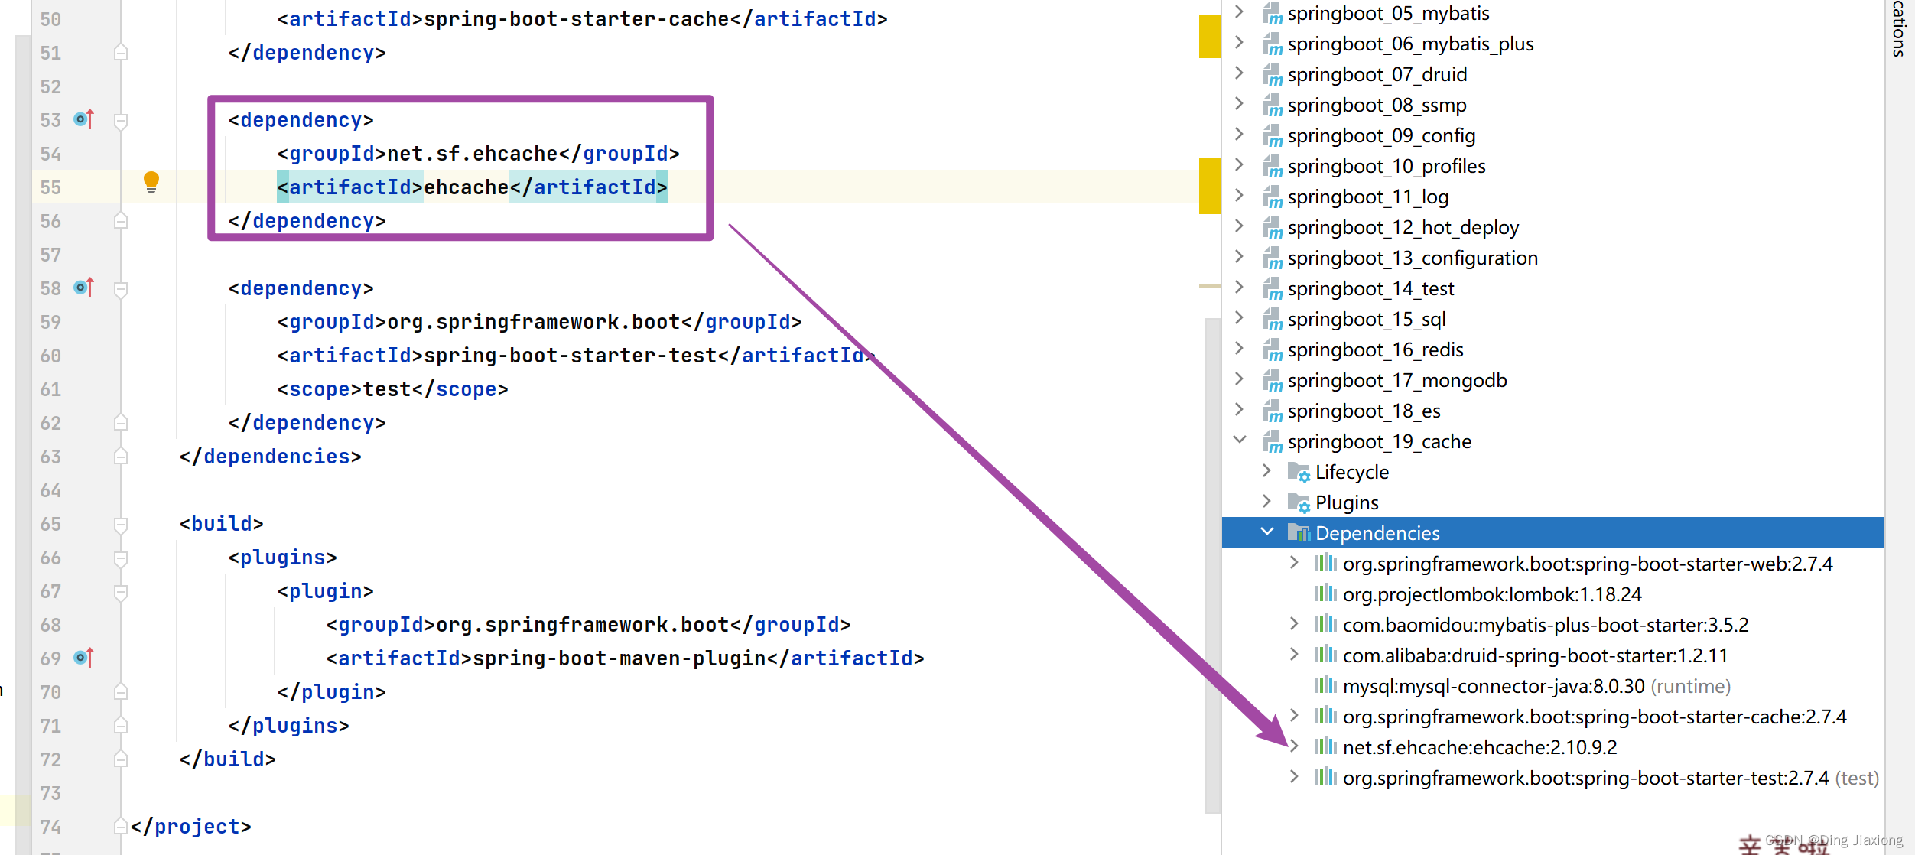This screenshot has height=855, width=1915.
Task: Click the editor vertical scrollbar thumb
Action: pyautogui.click(x=1212, y=566)
